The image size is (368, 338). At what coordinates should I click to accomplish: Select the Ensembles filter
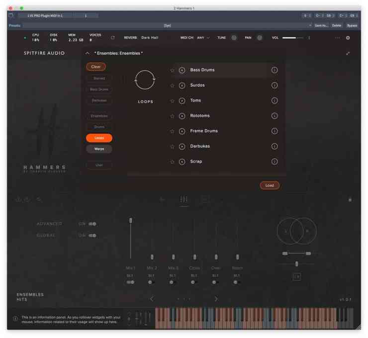coord(99,116)
